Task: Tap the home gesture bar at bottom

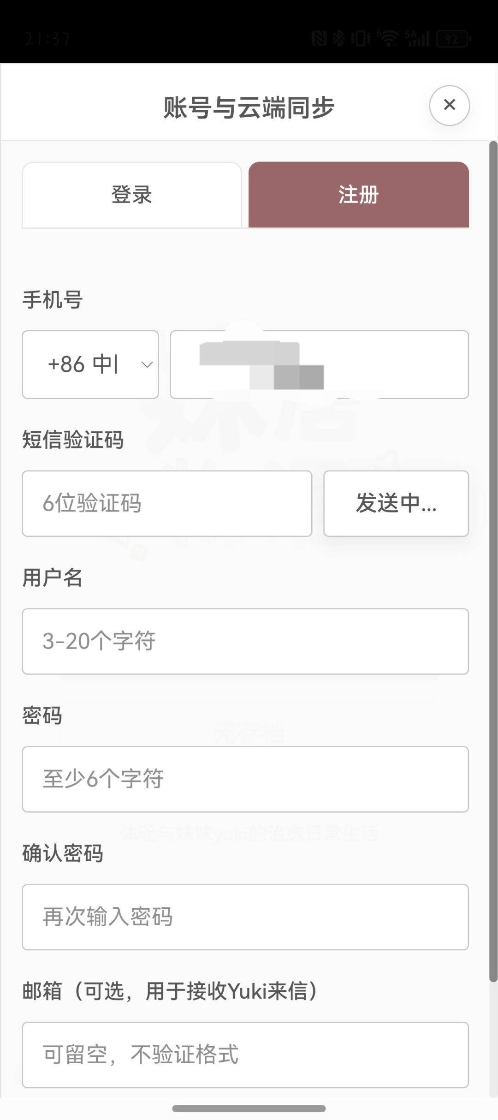Action: coord(249,1108)
